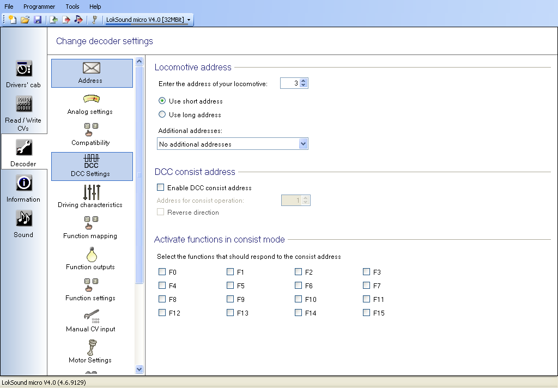Check the F1 consist function box
The image size is (558, 388).
pyautogui.click(x=231, y=272)
